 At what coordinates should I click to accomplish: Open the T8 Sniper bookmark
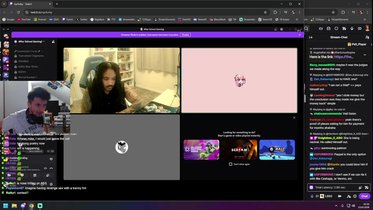[x=282, y=20]
